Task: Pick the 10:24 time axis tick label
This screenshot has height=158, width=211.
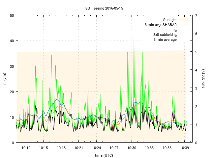Action: pos(96,148)
